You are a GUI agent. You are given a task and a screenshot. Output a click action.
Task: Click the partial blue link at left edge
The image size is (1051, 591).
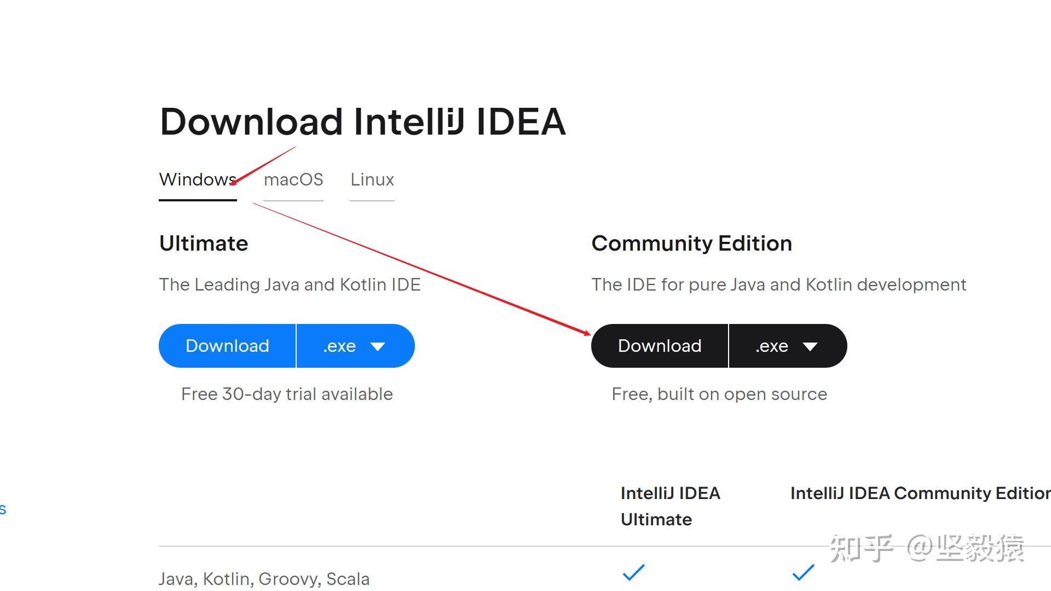pos(3,509)
